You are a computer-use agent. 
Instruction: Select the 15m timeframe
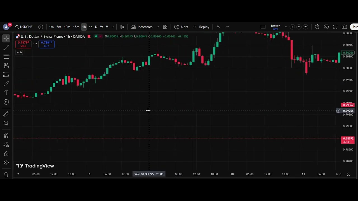pos(76,27)
